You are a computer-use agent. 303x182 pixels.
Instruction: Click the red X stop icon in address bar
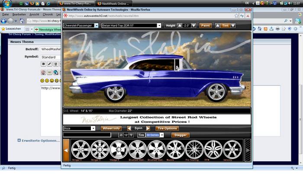click(248, 16)
